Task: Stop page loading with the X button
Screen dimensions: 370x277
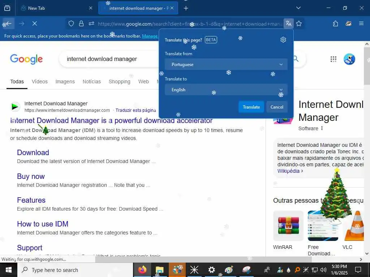Action: click(34, 23)
